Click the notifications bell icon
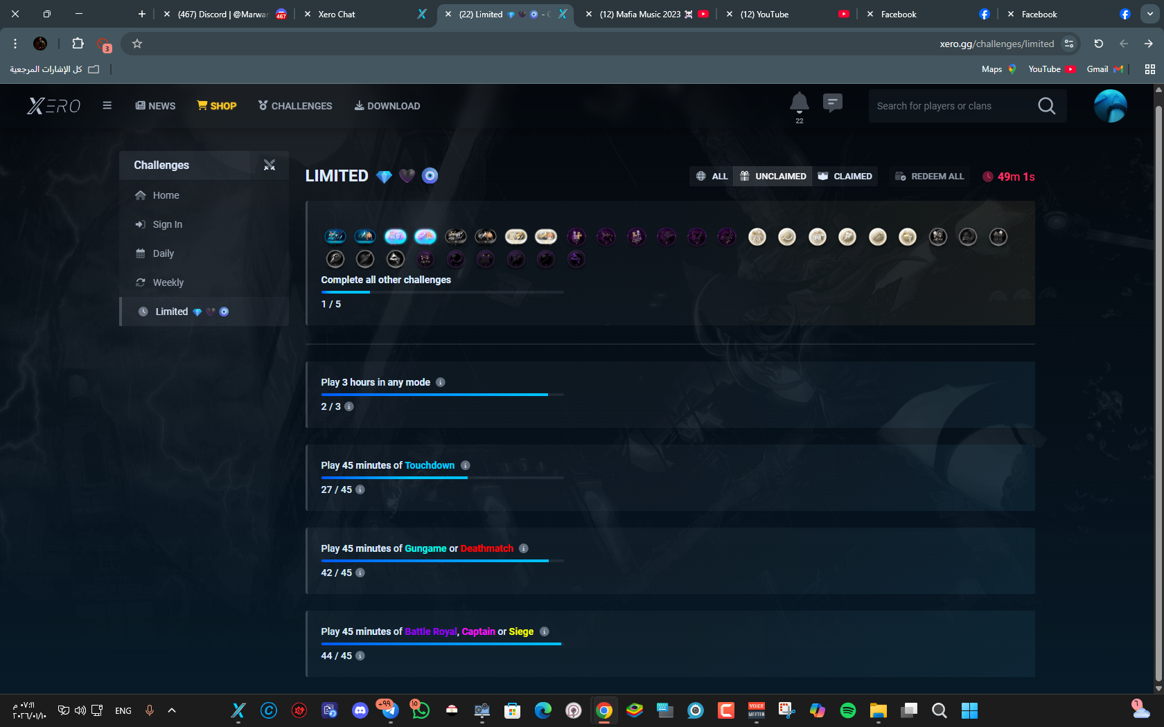The width and height of the screenshot is (1164, 727). pos(799,103)
